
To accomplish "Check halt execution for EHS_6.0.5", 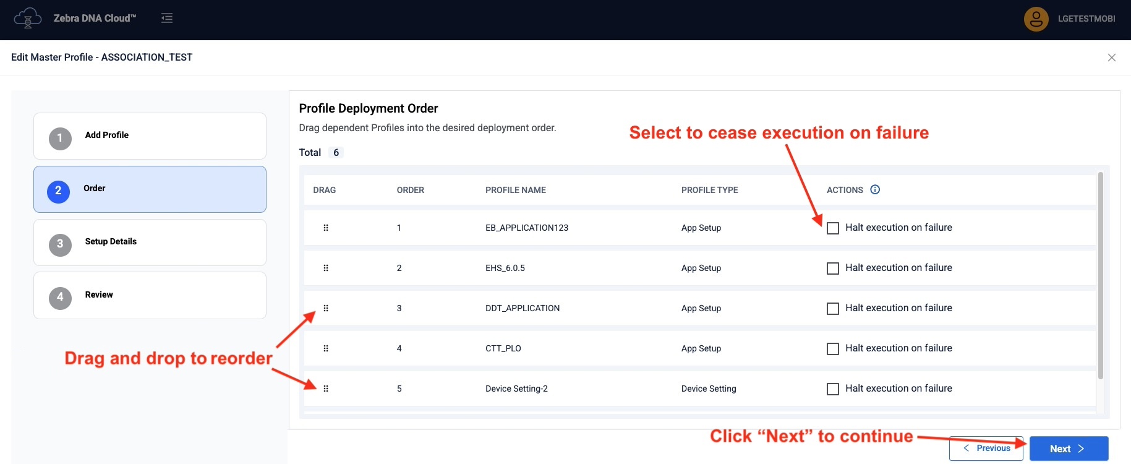I will [833, 269].
